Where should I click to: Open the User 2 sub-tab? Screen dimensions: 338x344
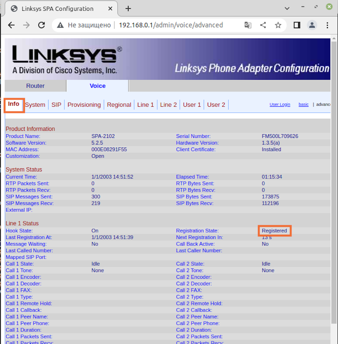216,105
